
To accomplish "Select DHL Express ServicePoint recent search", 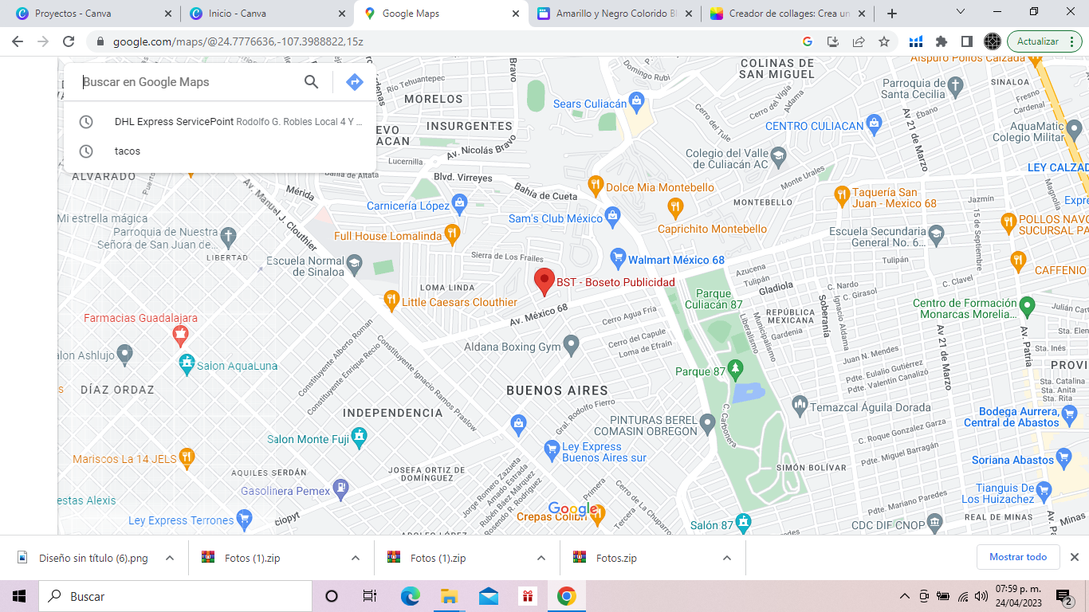I will [x=220, y=122].
